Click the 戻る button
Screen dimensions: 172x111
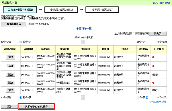point(9,106)
